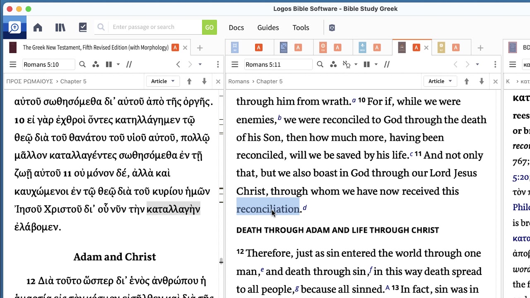Screen dimensions: 530x298
Task: Open visual filters in Greek New Testament panel
Action: point(96,65)
